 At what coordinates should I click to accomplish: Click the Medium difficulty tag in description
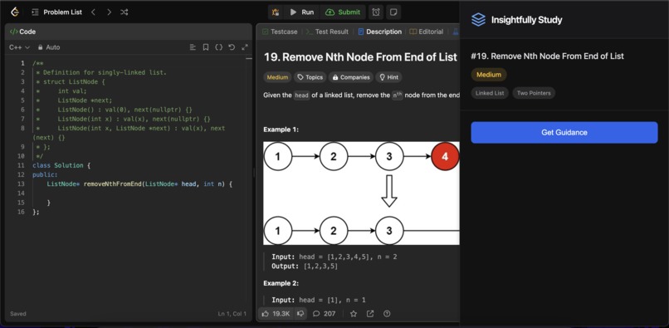click(277, 77)
